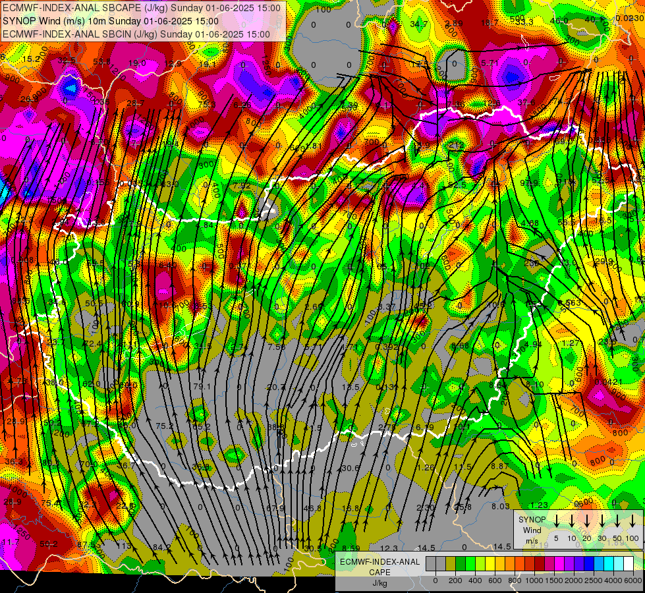Click the '600' tick under the color bar
645x593 pixels.
click(495, 580)
